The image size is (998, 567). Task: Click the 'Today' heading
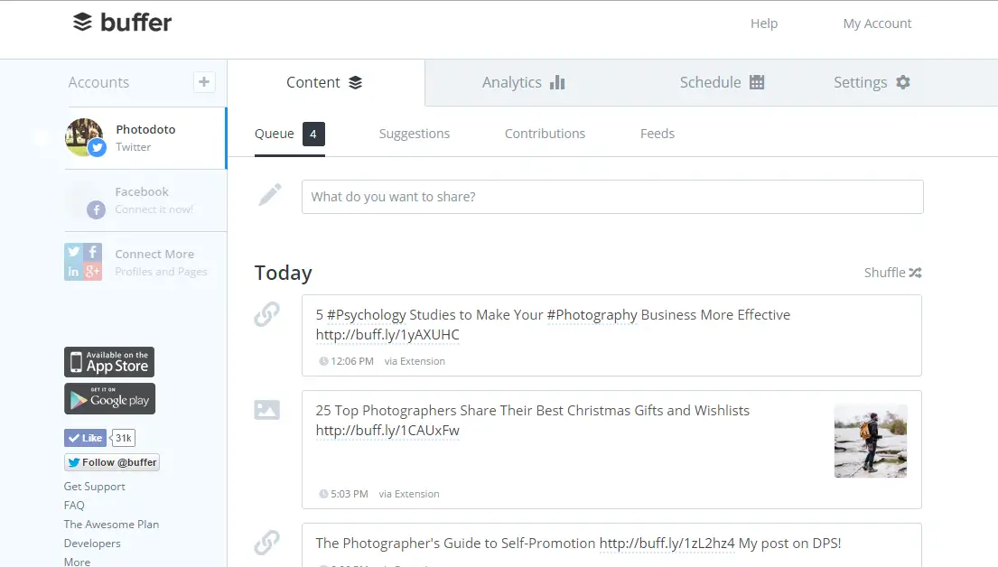[284, 273]
